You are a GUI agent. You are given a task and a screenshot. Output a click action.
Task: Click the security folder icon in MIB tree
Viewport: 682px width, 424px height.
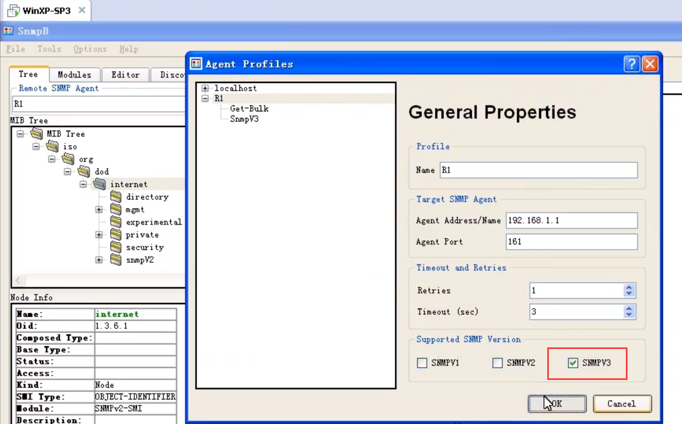pos(116,247)
